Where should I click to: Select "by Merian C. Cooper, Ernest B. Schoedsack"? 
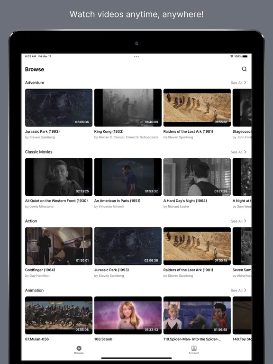coord(126,137)
